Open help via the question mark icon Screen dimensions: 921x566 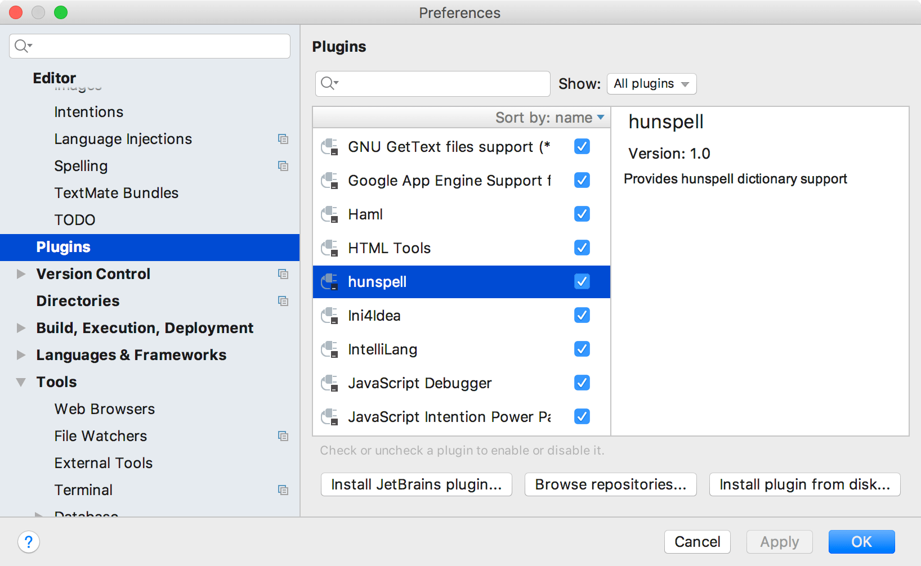[x=29, y=542]
